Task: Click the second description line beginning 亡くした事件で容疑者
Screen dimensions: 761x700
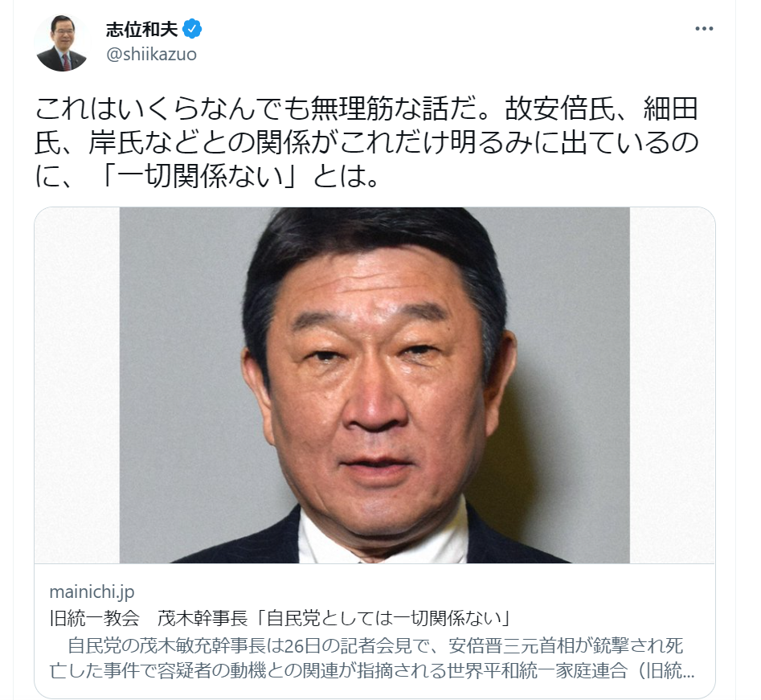Action: coord(372,671)
